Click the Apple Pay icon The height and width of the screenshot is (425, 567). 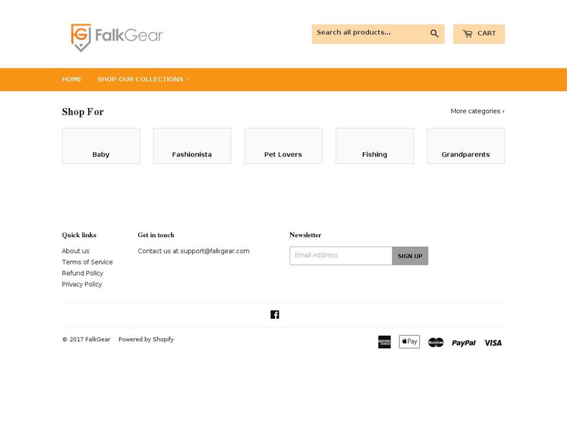(409, 342)
